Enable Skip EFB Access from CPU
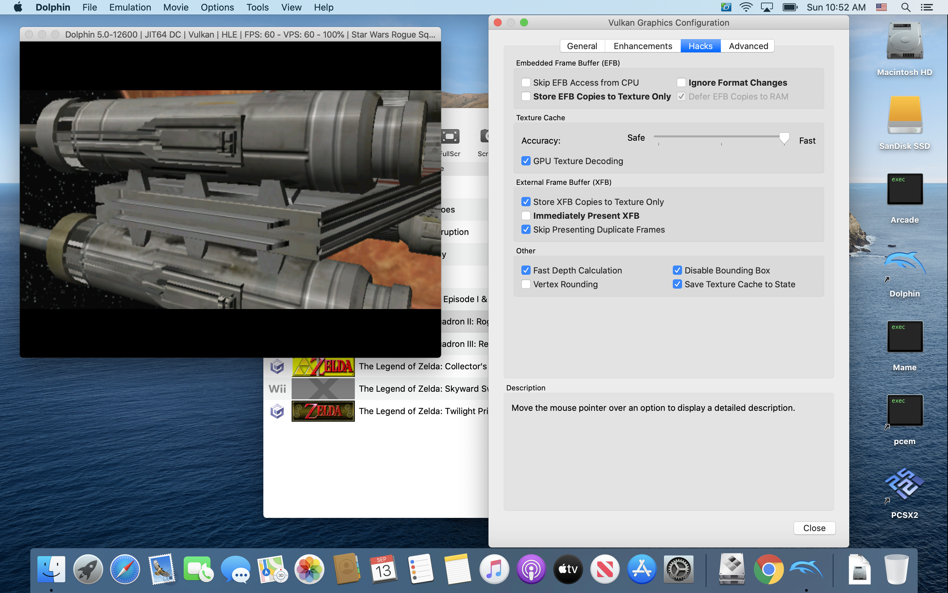This screenshot has width=948, height=593. pos(526,82)
